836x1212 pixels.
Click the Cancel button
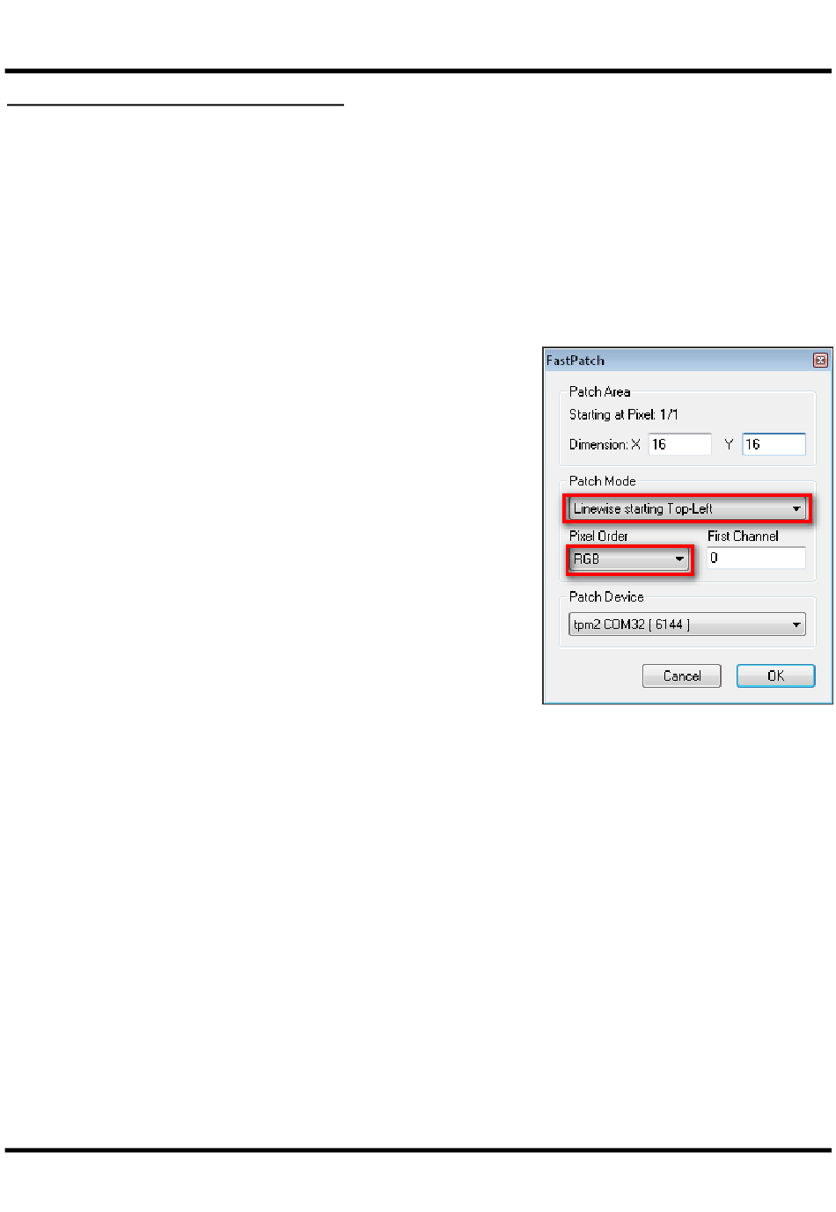pos(682,675)
